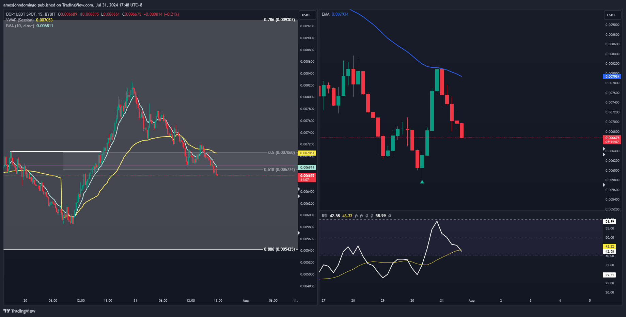Screen dimensions: 626x317
Task: Click the red price tag showing 02:11:07 countdown
Action: 612,140
